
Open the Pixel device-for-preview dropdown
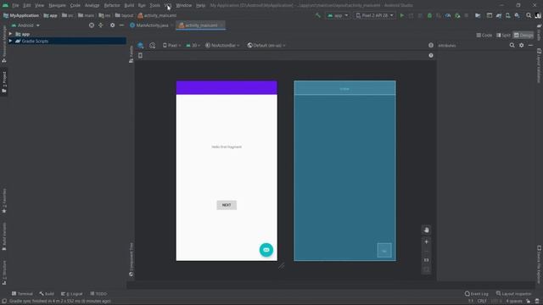click(171, 45)
